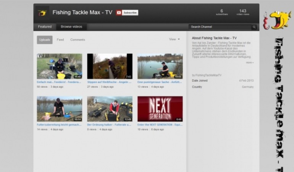Click the search magnifier icon in channel search
Image resolution: width=294 pixels, height=172 pixels.
(254, 27)
